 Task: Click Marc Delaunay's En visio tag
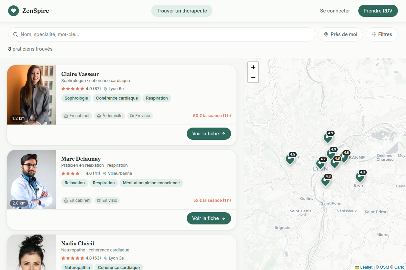pos(107,200)
